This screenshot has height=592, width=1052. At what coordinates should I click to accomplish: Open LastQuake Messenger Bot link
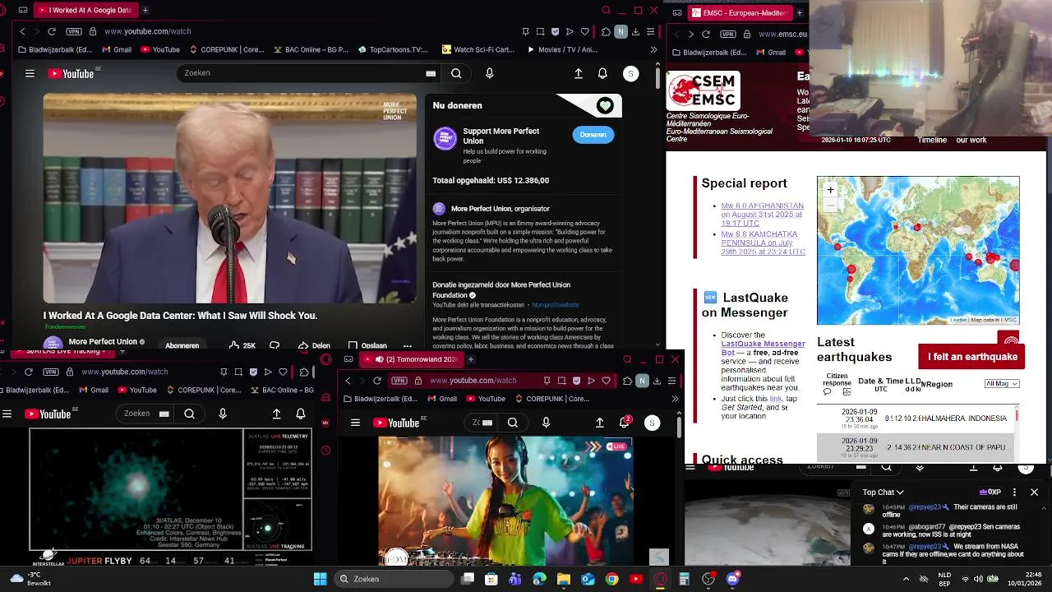(x=764, y=348)
